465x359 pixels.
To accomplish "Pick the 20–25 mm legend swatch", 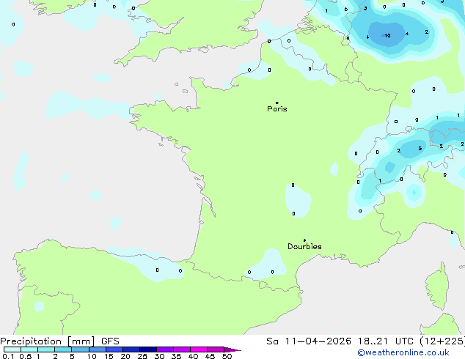I will pyautogui.click(x=131, y=349).
